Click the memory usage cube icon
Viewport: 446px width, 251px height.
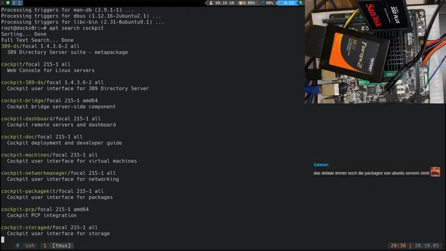click(x=240, y=3)
